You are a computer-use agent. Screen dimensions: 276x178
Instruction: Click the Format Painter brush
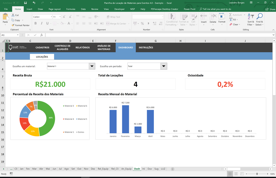[x=21, y=25]
